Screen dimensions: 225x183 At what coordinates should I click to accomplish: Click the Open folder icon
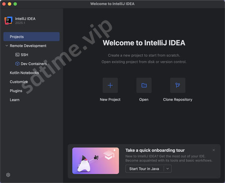point(144,85)
